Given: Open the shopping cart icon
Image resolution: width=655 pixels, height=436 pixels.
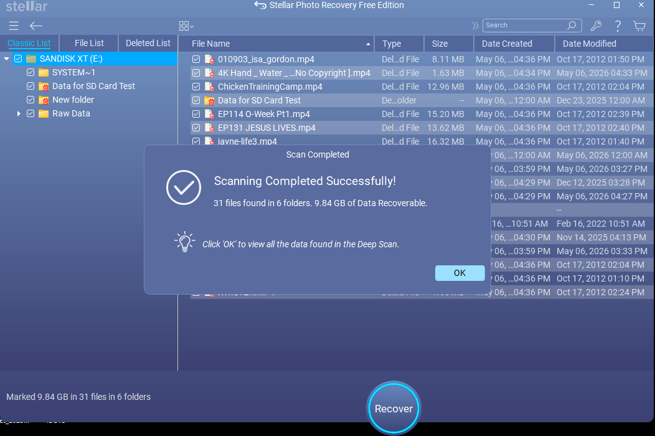Looking at the screenshot, I should click(639, 26).
